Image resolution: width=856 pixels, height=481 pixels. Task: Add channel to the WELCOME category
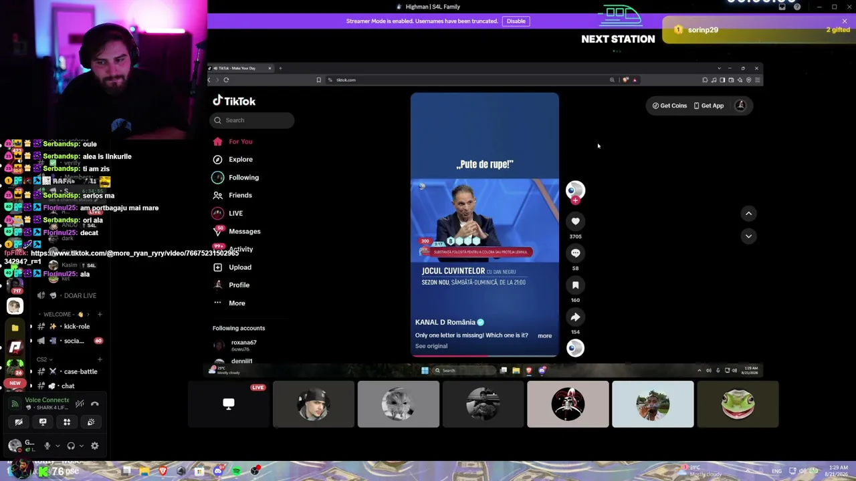[x=100, y=315]
